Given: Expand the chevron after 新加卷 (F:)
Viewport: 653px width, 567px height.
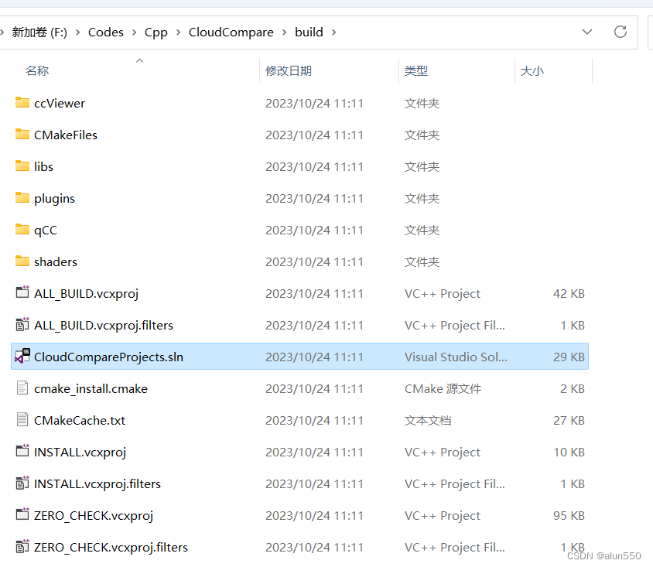Looking at the screenshot, I should point(77,32).
